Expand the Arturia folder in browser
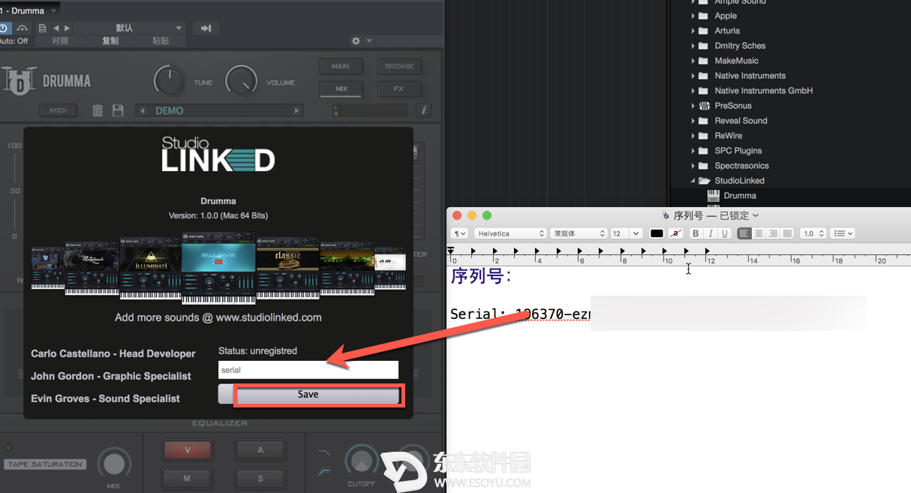This screenshot has width=911, height=493. (x=693, y=31)
